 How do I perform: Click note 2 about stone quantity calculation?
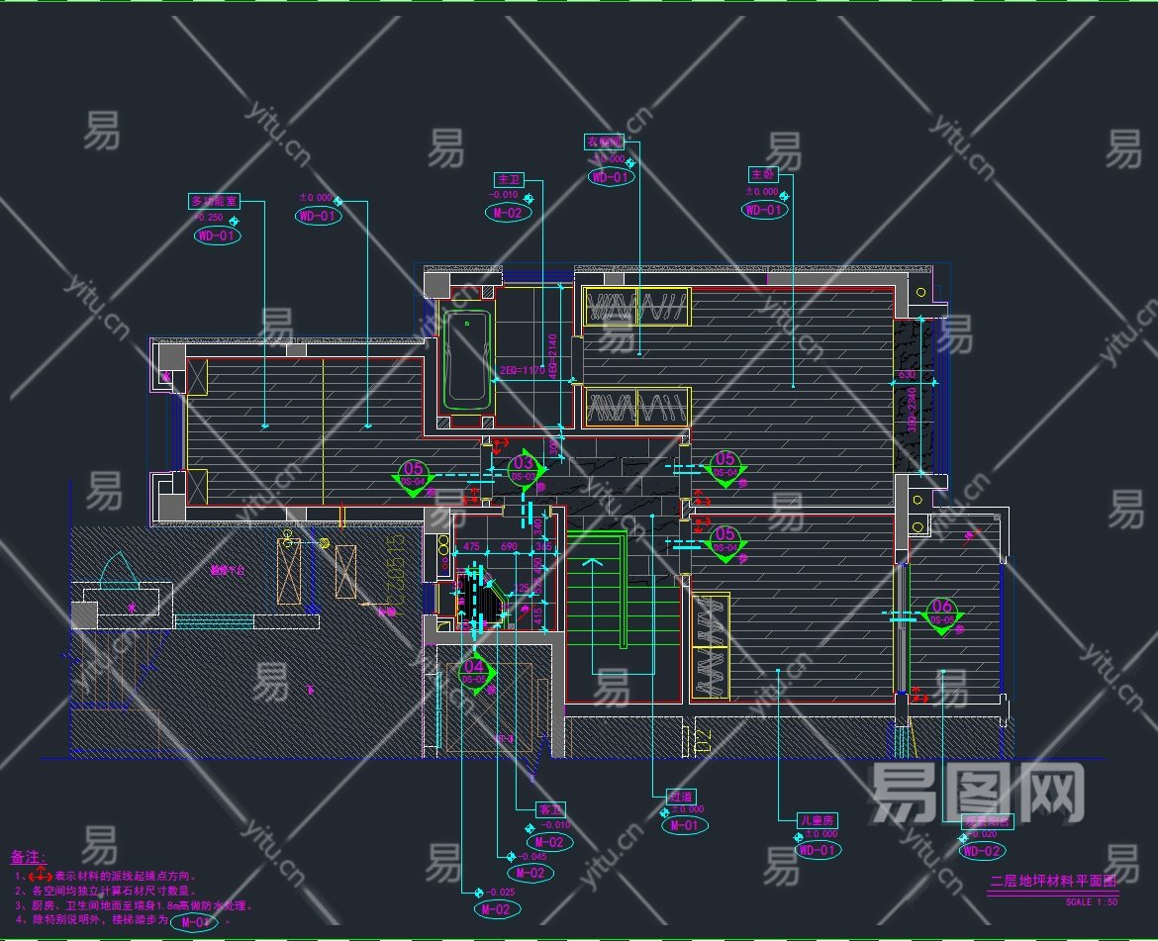pos(106,891)
